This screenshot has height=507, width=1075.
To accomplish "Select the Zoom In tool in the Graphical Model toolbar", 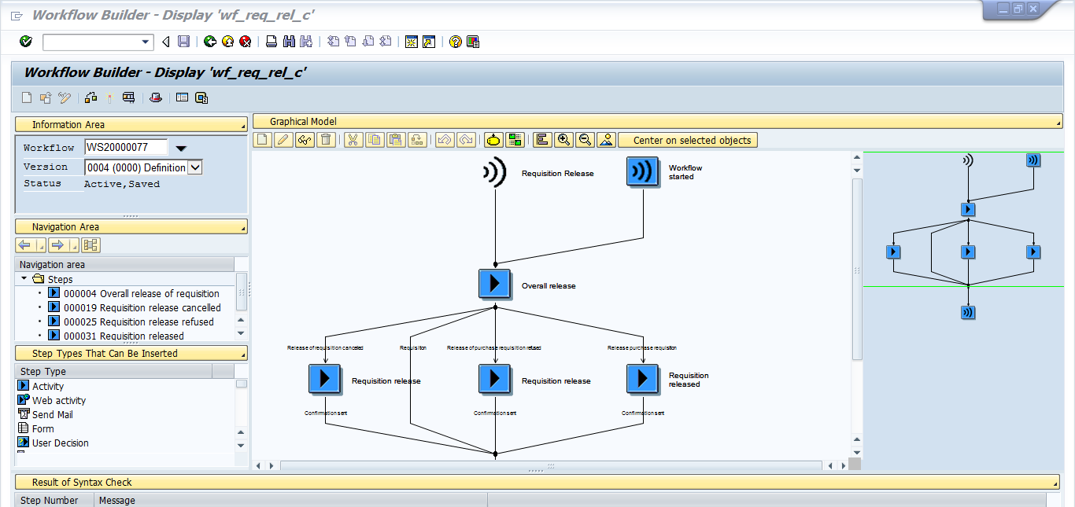I will 564,139.
